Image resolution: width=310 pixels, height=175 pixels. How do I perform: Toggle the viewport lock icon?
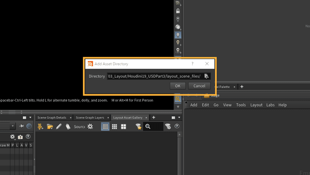click(x=178, y=11)
